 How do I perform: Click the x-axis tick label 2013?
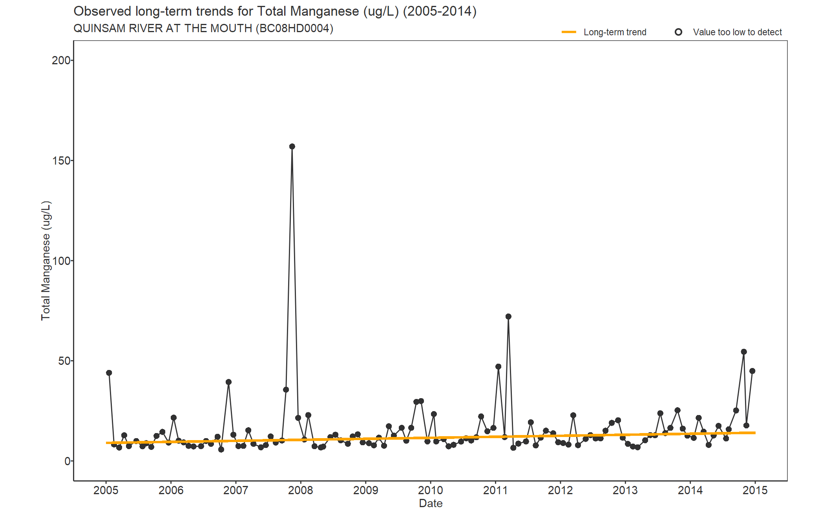pos(625,490)
